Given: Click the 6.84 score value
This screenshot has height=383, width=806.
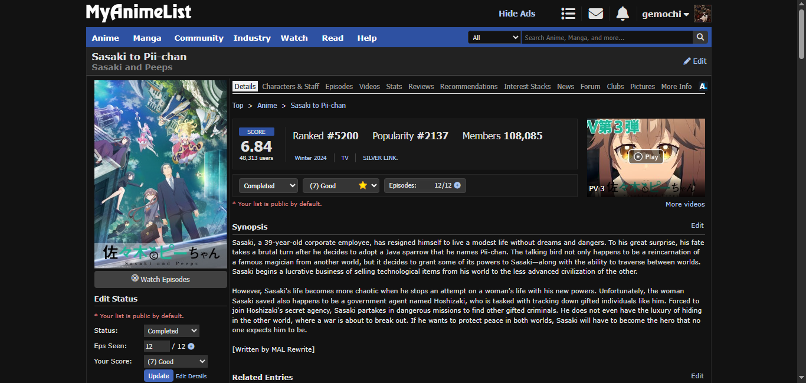Looking at the screenshot, I should (257, 146).
